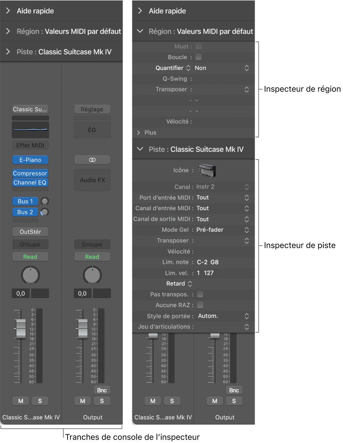The height and width of the screenshot is (443, 343).
Task: Open the channel EQ thumbnail display
Action: click(x=30, y=130)
